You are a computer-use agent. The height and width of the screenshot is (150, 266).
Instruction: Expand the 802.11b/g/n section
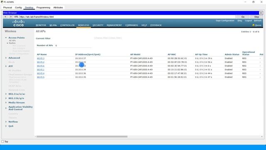(6, 98)
